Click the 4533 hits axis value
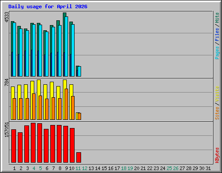The width and height of the screenshot is (222, 173). click(7, 17)
